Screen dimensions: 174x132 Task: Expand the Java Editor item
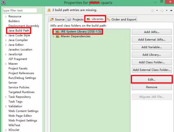pyautogui.click(x=6, y=45)
